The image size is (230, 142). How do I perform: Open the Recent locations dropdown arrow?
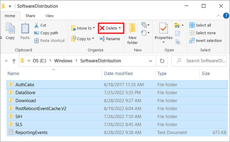[6, 61]
